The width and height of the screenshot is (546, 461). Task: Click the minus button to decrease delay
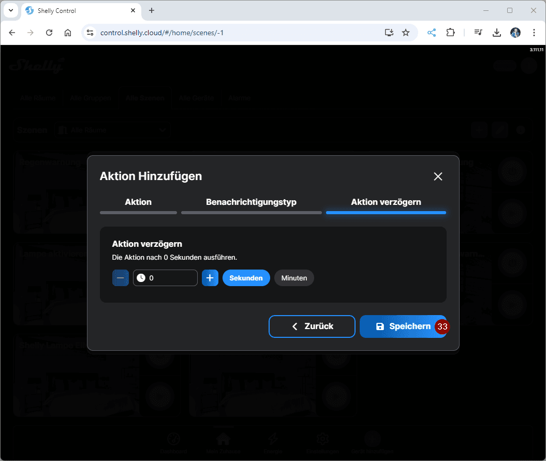click(120, 278)
